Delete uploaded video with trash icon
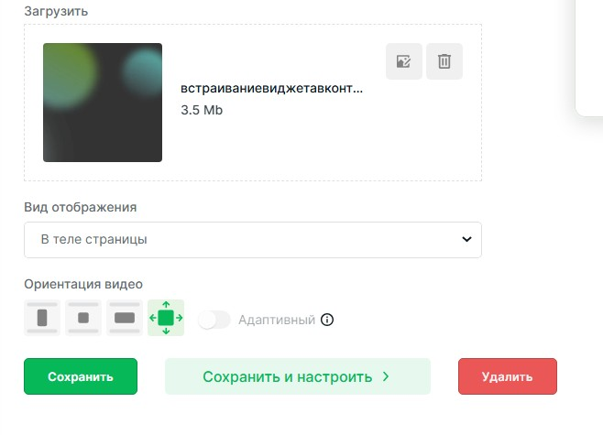This screenshot has width=603, height=435. [444, 61]
